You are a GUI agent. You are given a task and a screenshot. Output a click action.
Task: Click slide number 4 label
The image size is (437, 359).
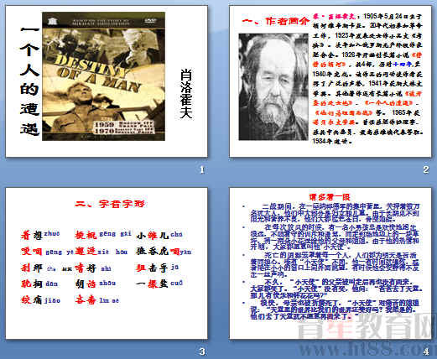point(426,351)
